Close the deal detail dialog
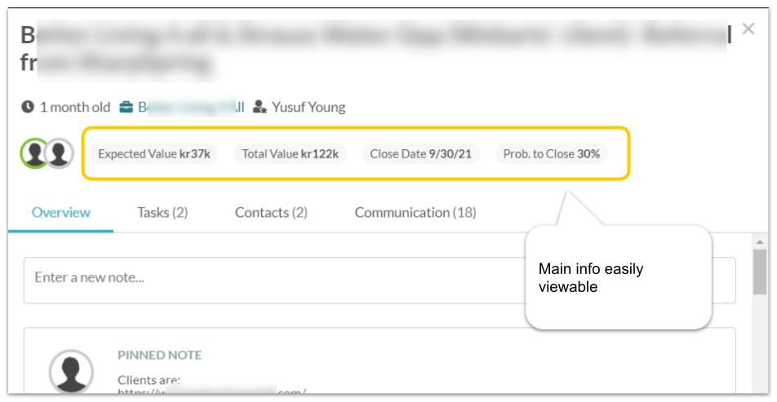Screen dimensions: 777x402 (x=748, y=29)
